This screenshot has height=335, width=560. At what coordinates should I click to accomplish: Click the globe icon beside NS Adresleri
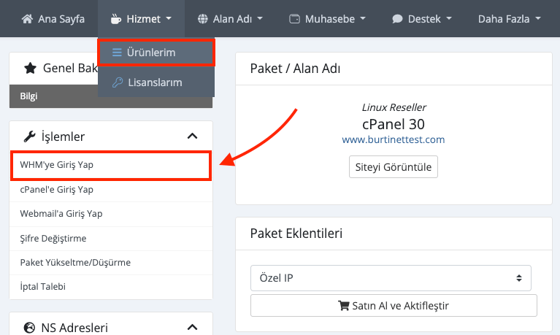[x=30, y=328]
